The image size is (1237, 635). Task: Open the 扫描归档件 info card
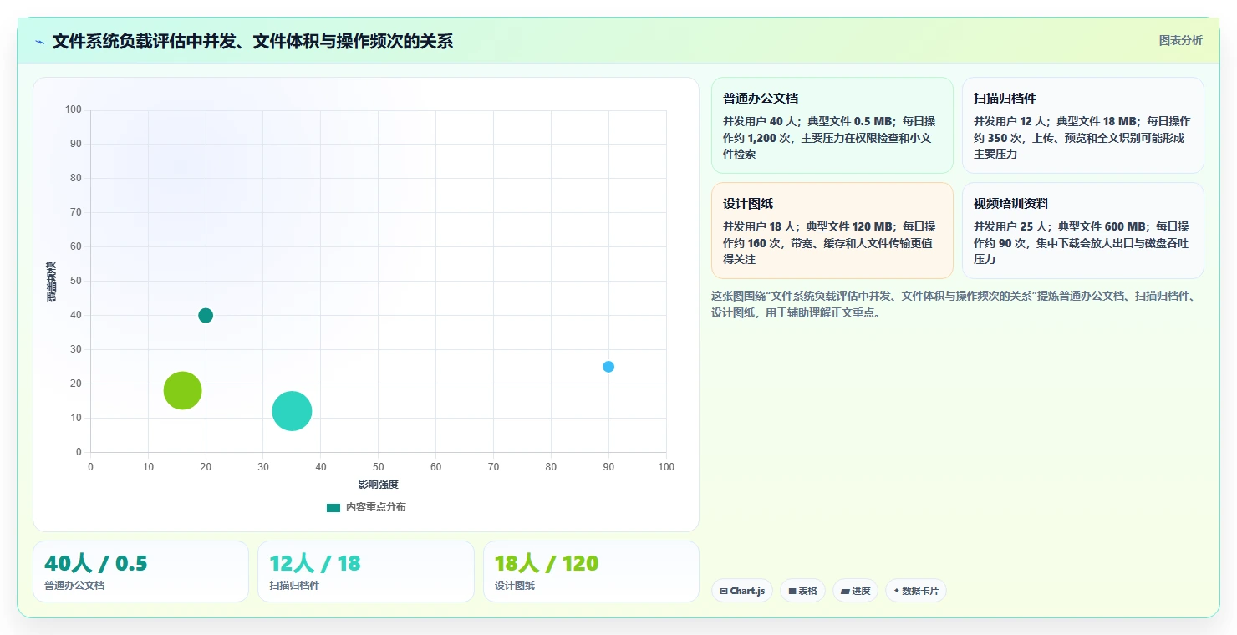coord(1082,125)
